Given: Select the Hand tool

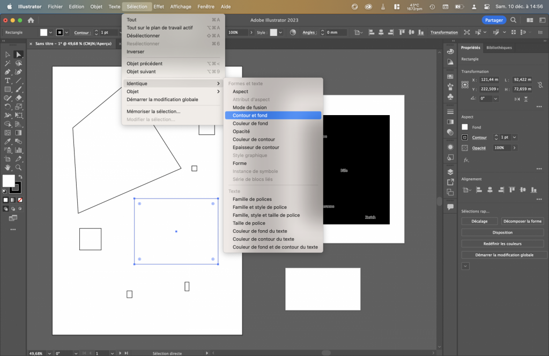Looking at the screenshot, I should pyautogui.click(x=8, y=168).
